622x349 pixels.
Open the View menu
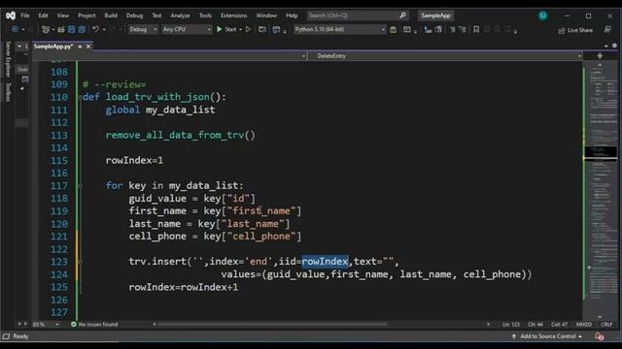click(x=62, y=16)
